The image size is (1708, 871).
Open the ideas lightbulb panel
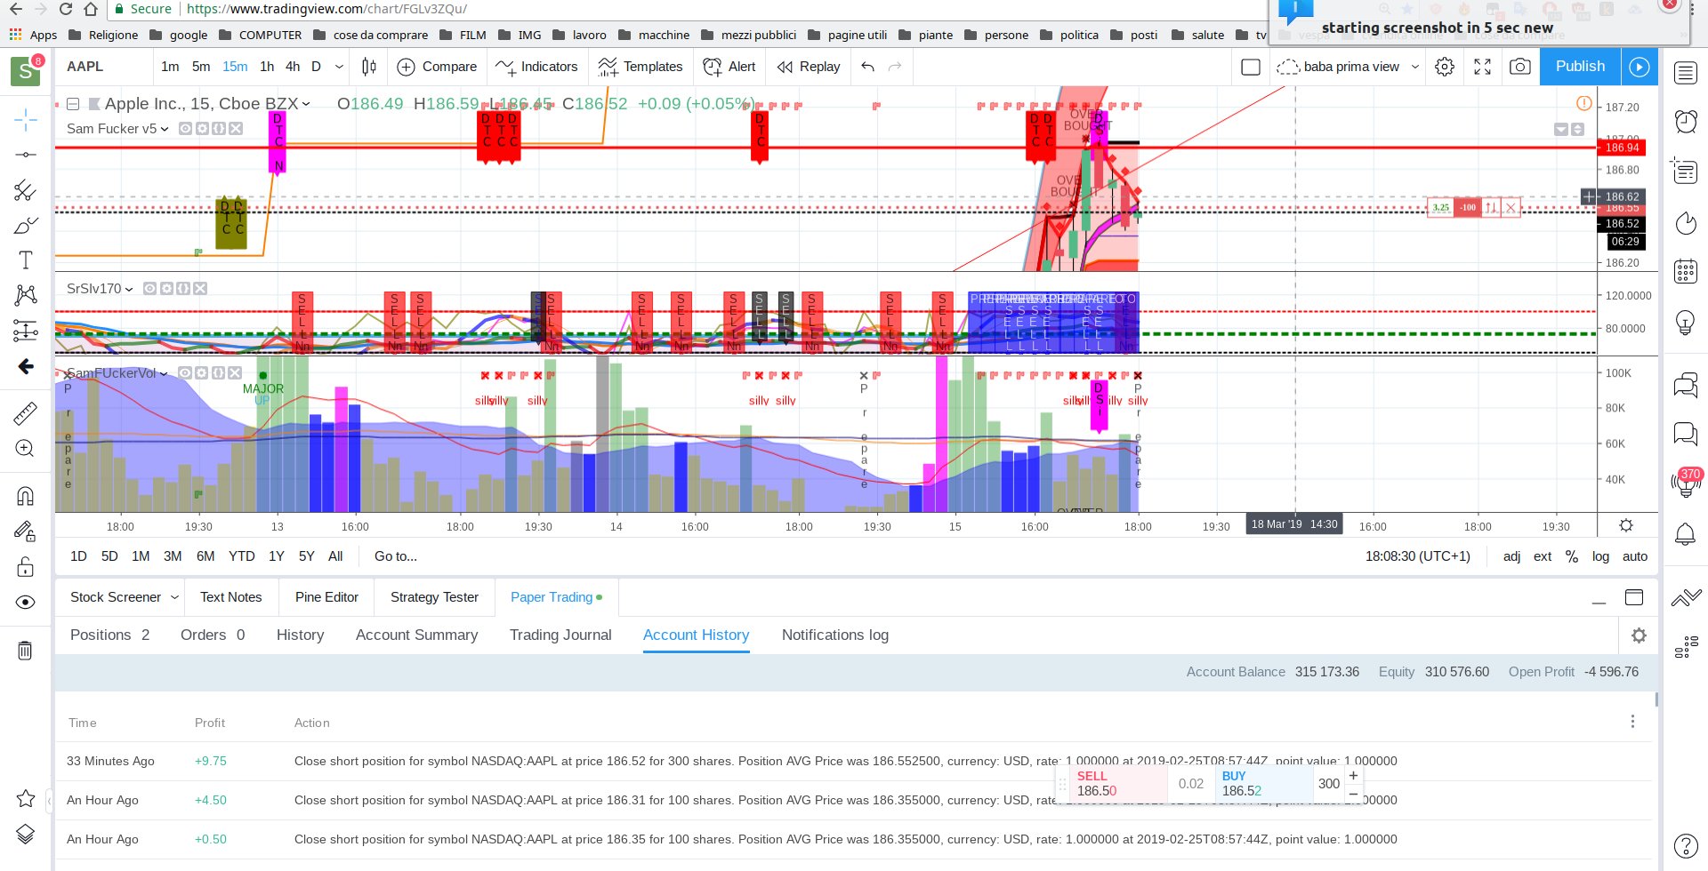tap(1686, 322)
